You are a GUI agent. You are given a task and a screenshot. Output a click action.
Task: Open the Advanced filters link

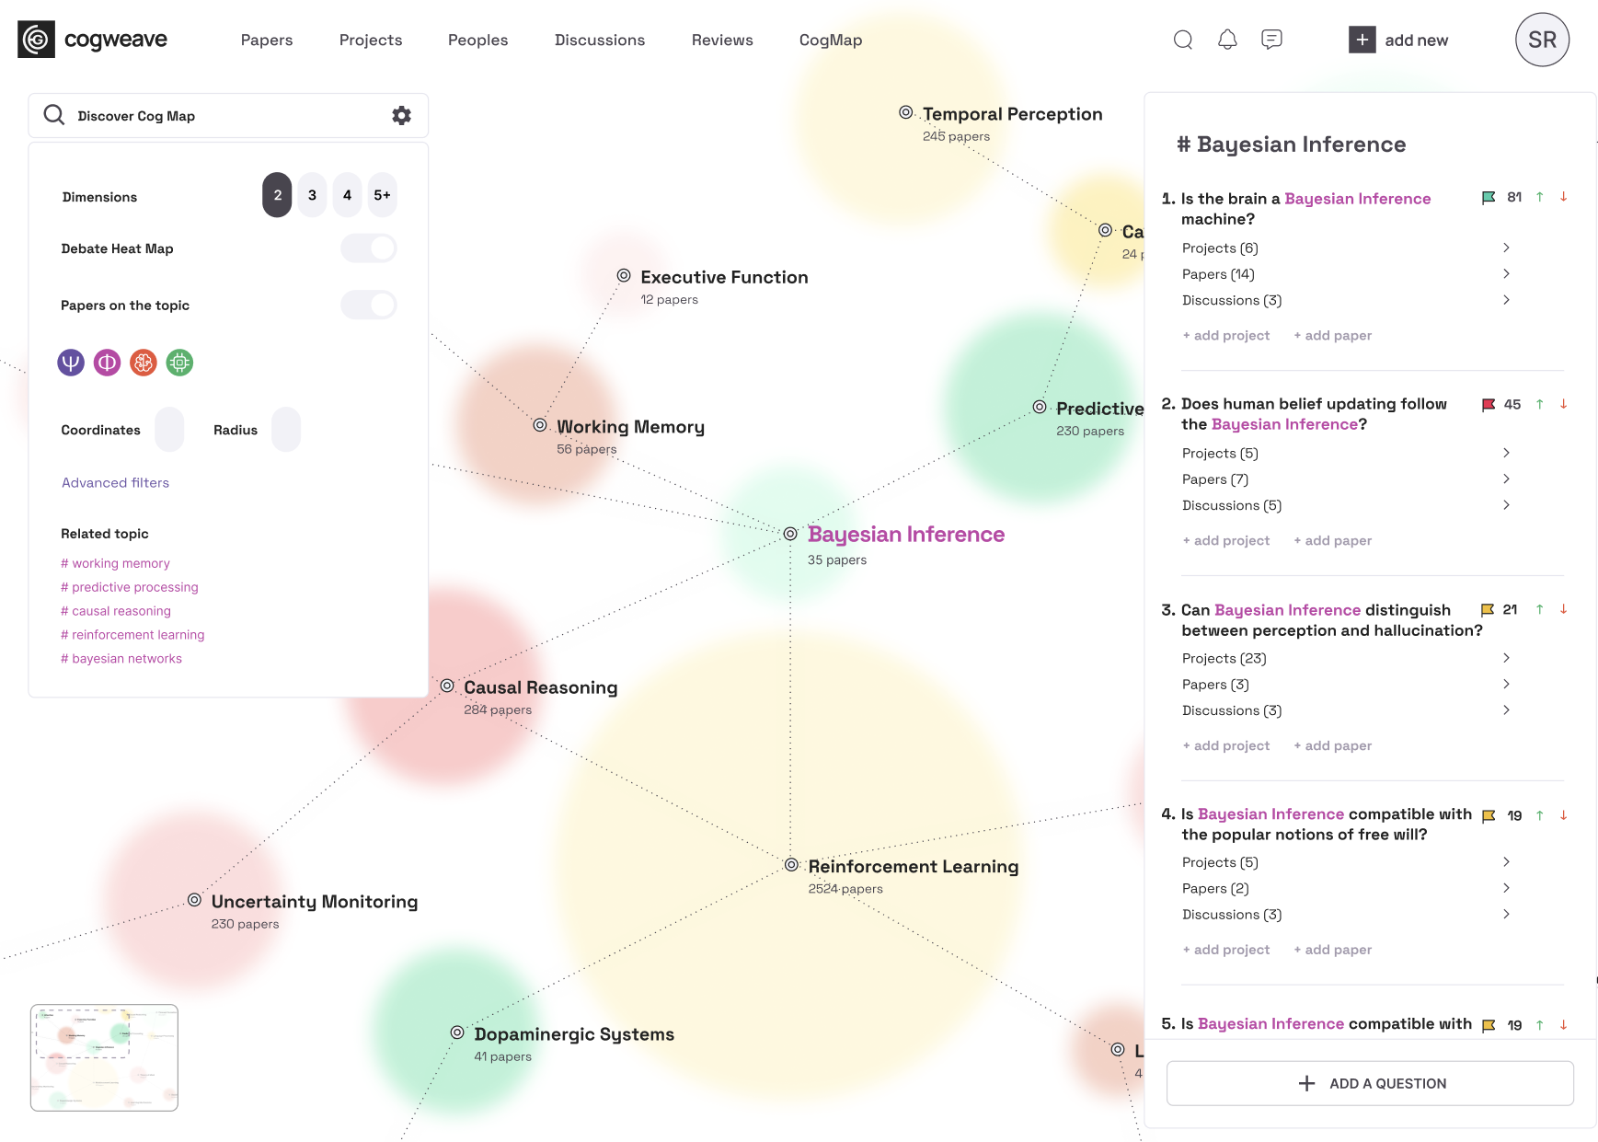coord(115,483)
